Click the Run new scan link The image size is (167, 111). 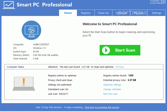(110, 94)
